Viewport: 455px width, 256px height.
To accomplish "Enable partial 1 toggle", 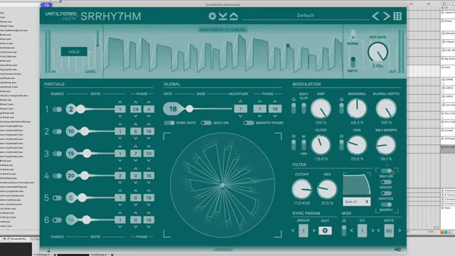I will [x=57, y=110].
